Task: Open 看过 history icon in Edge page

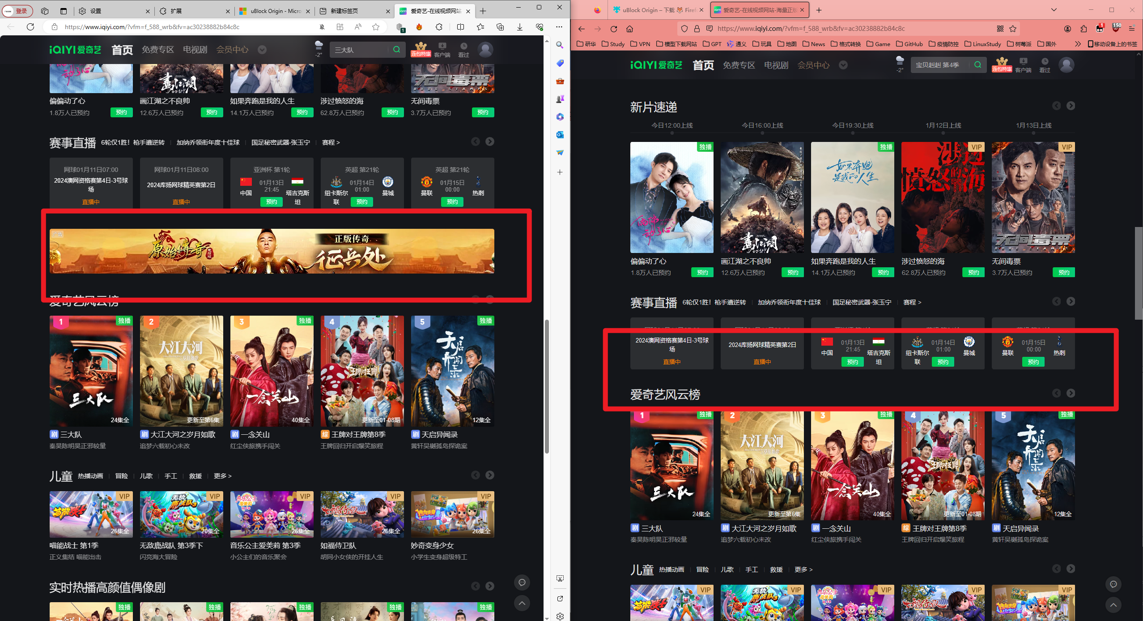Action: [463, 50]
